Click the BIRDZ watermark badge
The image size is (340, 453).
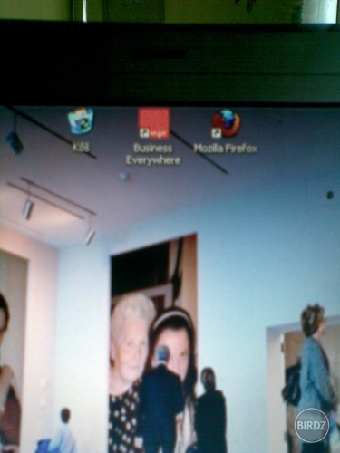[312, 425]
